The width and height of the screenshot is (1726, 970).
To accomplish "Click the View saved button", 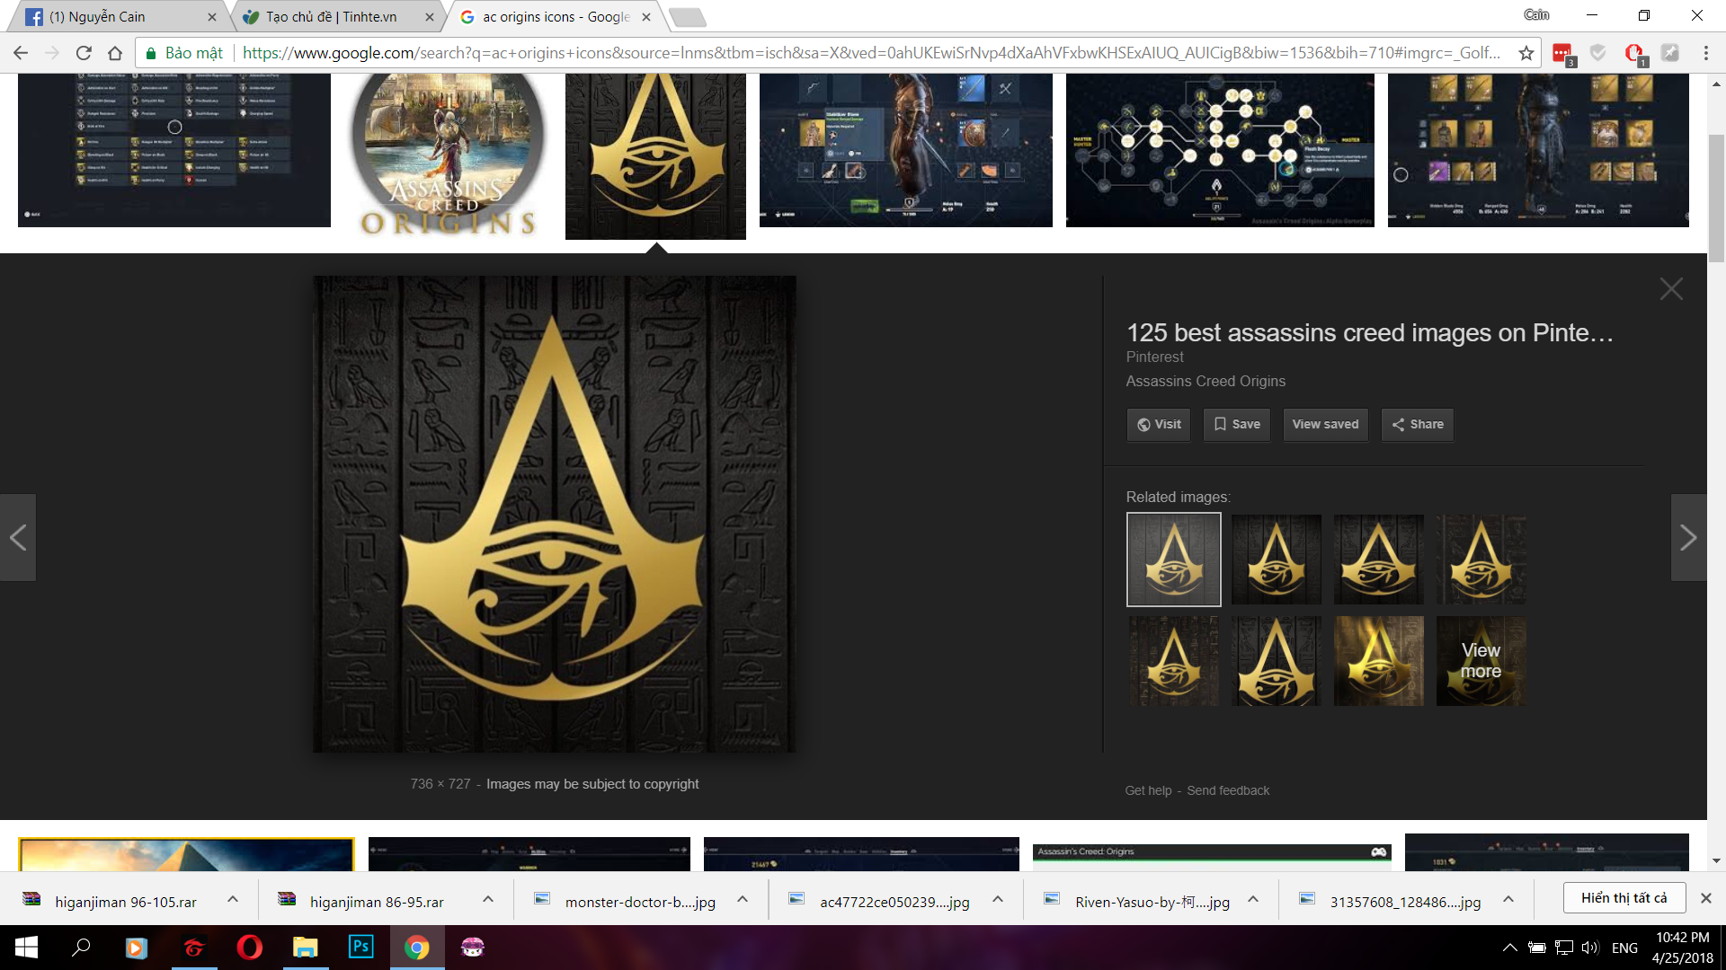I will pyautogui.click(x=1325, y=424).
